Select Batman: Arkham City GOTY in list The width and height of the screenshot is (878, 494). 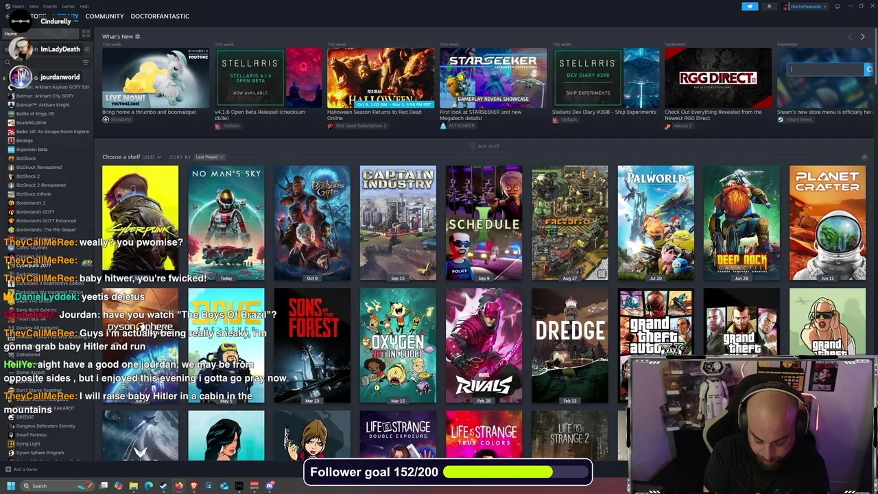point(47,96)
